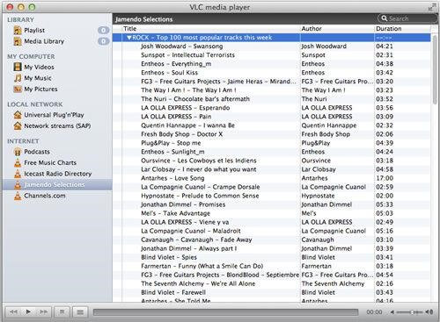The width and height of the screenshot is (440, 322).
Task: Select Blind Violet – Farewell
Action: (x=173, y=292)
